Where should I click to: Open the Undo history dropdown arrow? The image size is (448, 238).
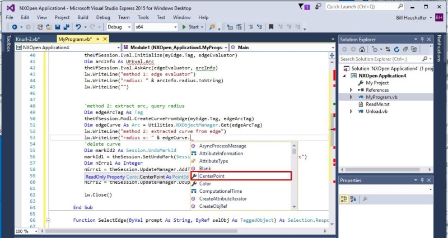(85, 27)
